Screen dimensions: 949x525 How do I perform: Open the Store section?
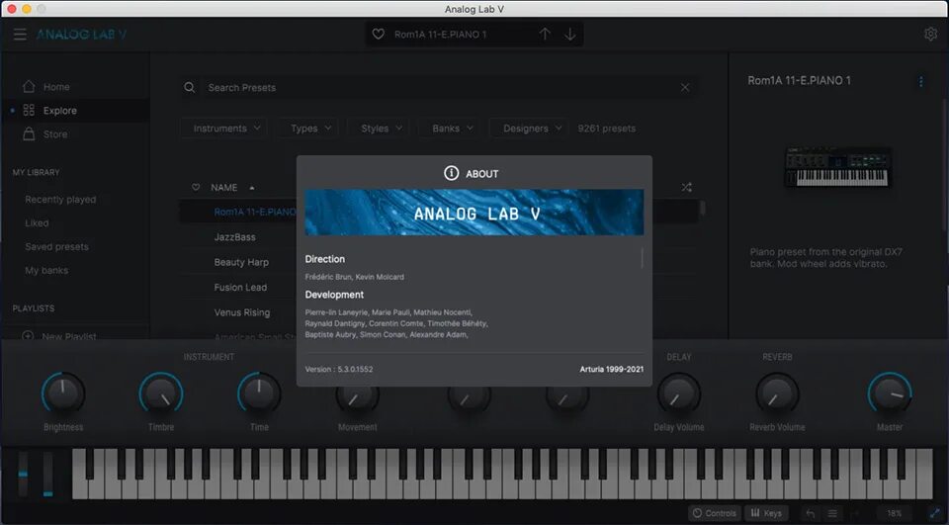[x=55, y=133]
